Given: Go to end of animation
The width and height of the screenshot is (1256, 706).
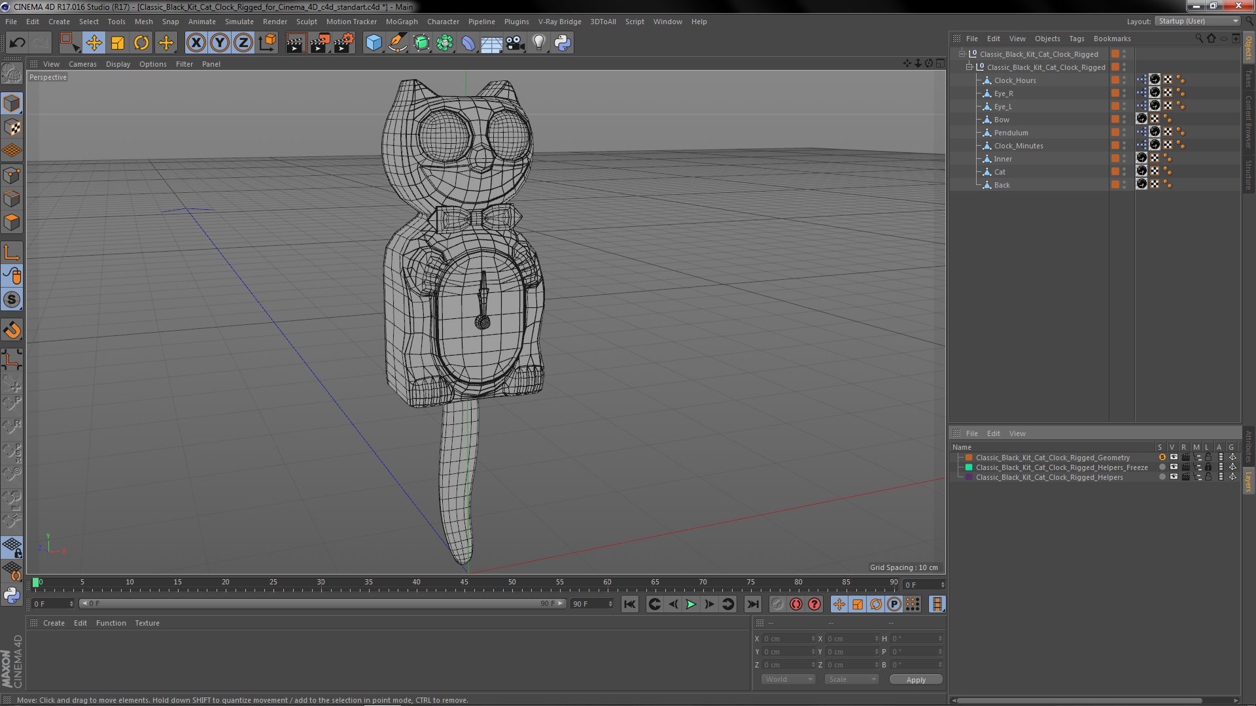Looking at the screenshot, I should (753, 605).
